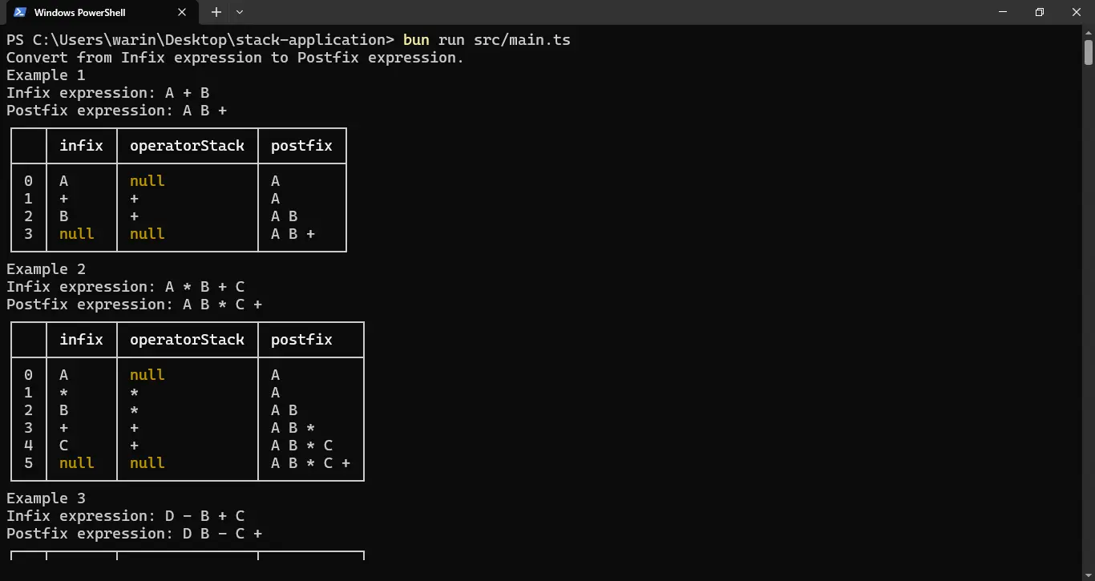
Task: Click the postfix header of the second table
Action: click(301, 339)
